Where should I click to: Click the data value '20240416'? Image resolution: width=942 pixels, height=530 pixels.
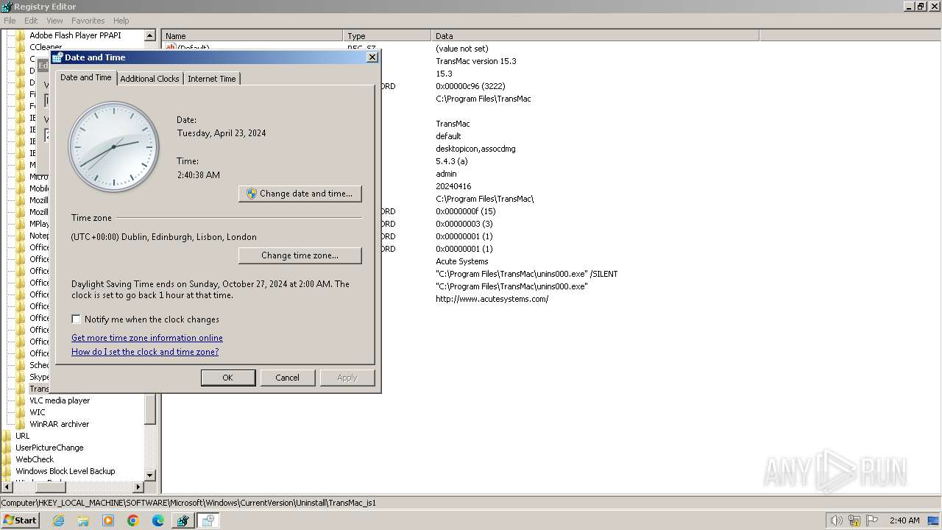453,186
